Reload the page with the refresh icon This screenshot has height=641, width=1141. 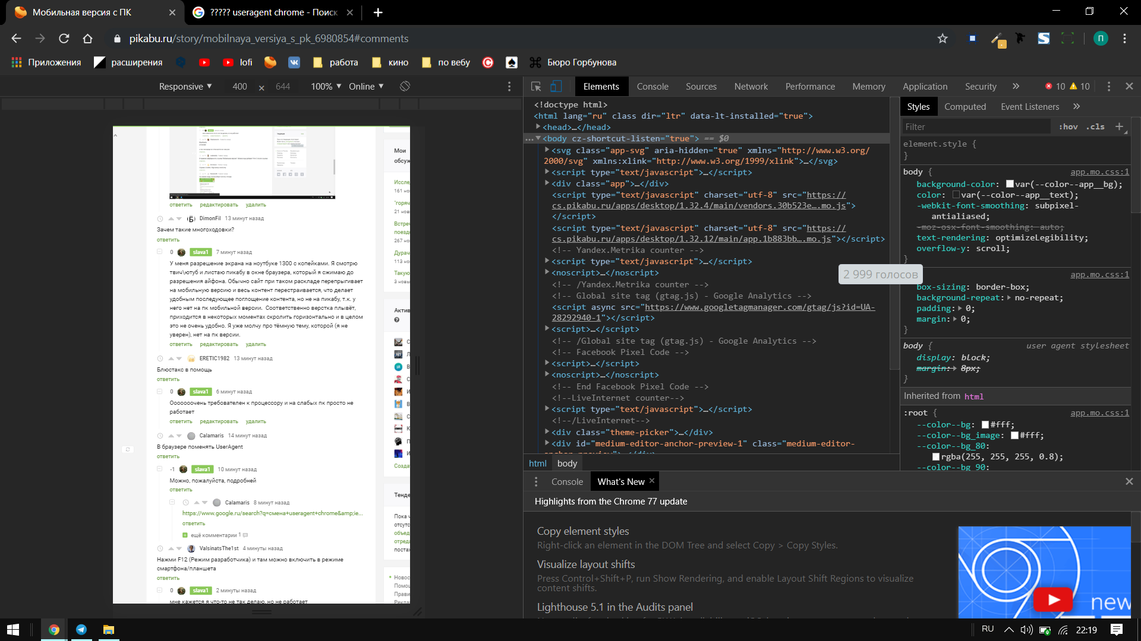[64, 39]
